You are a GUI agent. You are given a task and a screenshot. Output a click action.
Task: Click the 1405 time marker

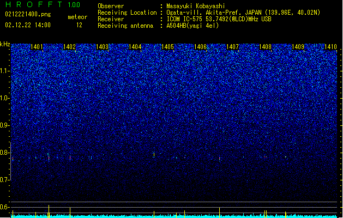(167, 47)
